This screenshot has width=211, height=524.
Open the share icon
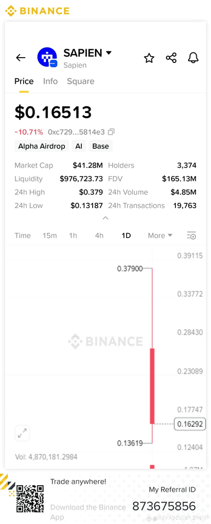(x=171, y=58)
